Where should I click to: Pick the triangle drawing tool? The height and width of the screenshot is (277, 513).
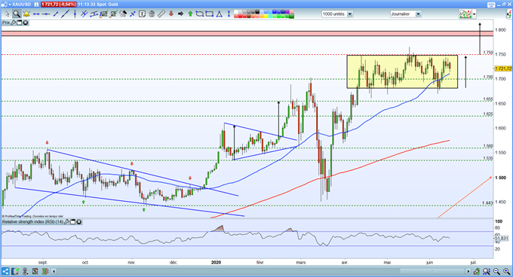click(219, 14)
